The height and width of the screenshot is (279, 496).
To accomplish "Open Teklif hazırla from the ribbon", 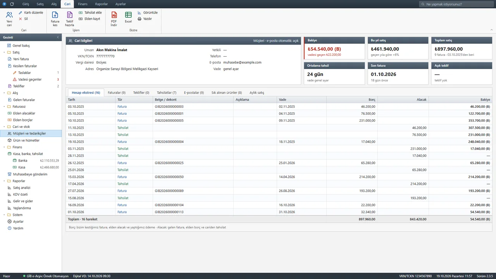I will point(69,19).
